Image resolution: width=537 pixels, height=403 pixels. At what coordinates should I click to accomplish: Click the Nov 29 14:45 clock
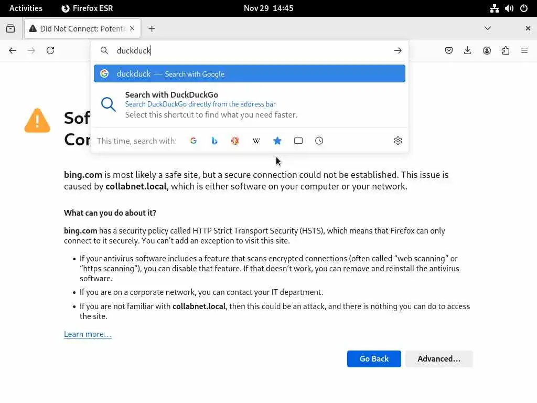(x=268, y=8)
